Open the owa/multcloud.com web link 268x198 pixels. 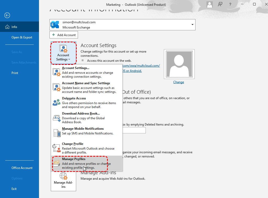[141, 66]
